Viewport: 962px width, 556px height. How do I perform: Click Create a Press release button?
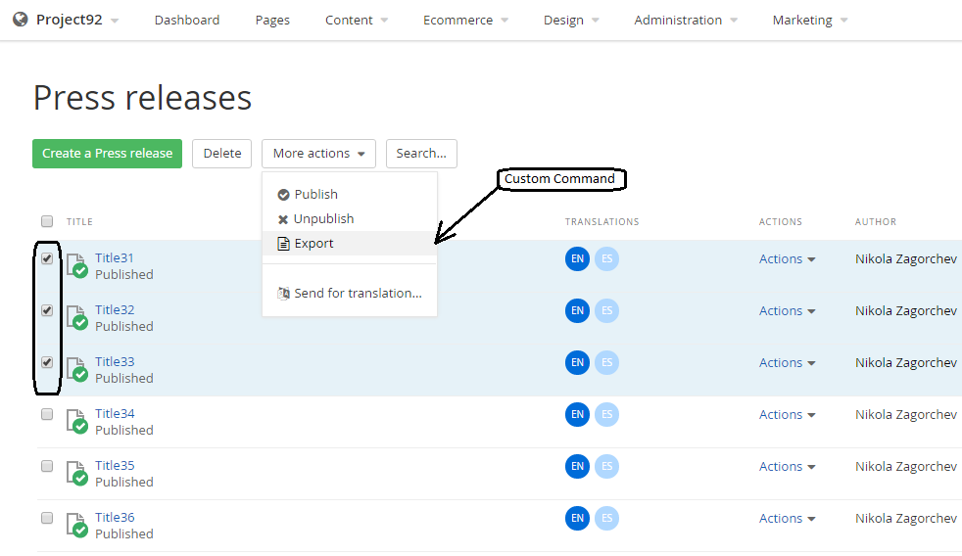pyautogui.click(x=108, y=154)
